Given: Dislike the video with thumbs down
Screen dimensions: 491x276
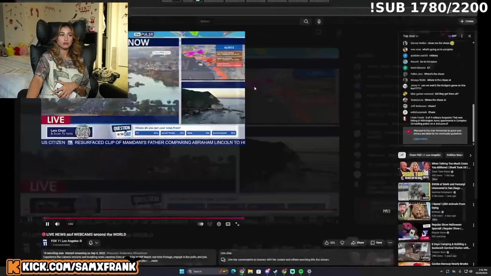Looking at the screenshot, I should click(x=342, y=243).
